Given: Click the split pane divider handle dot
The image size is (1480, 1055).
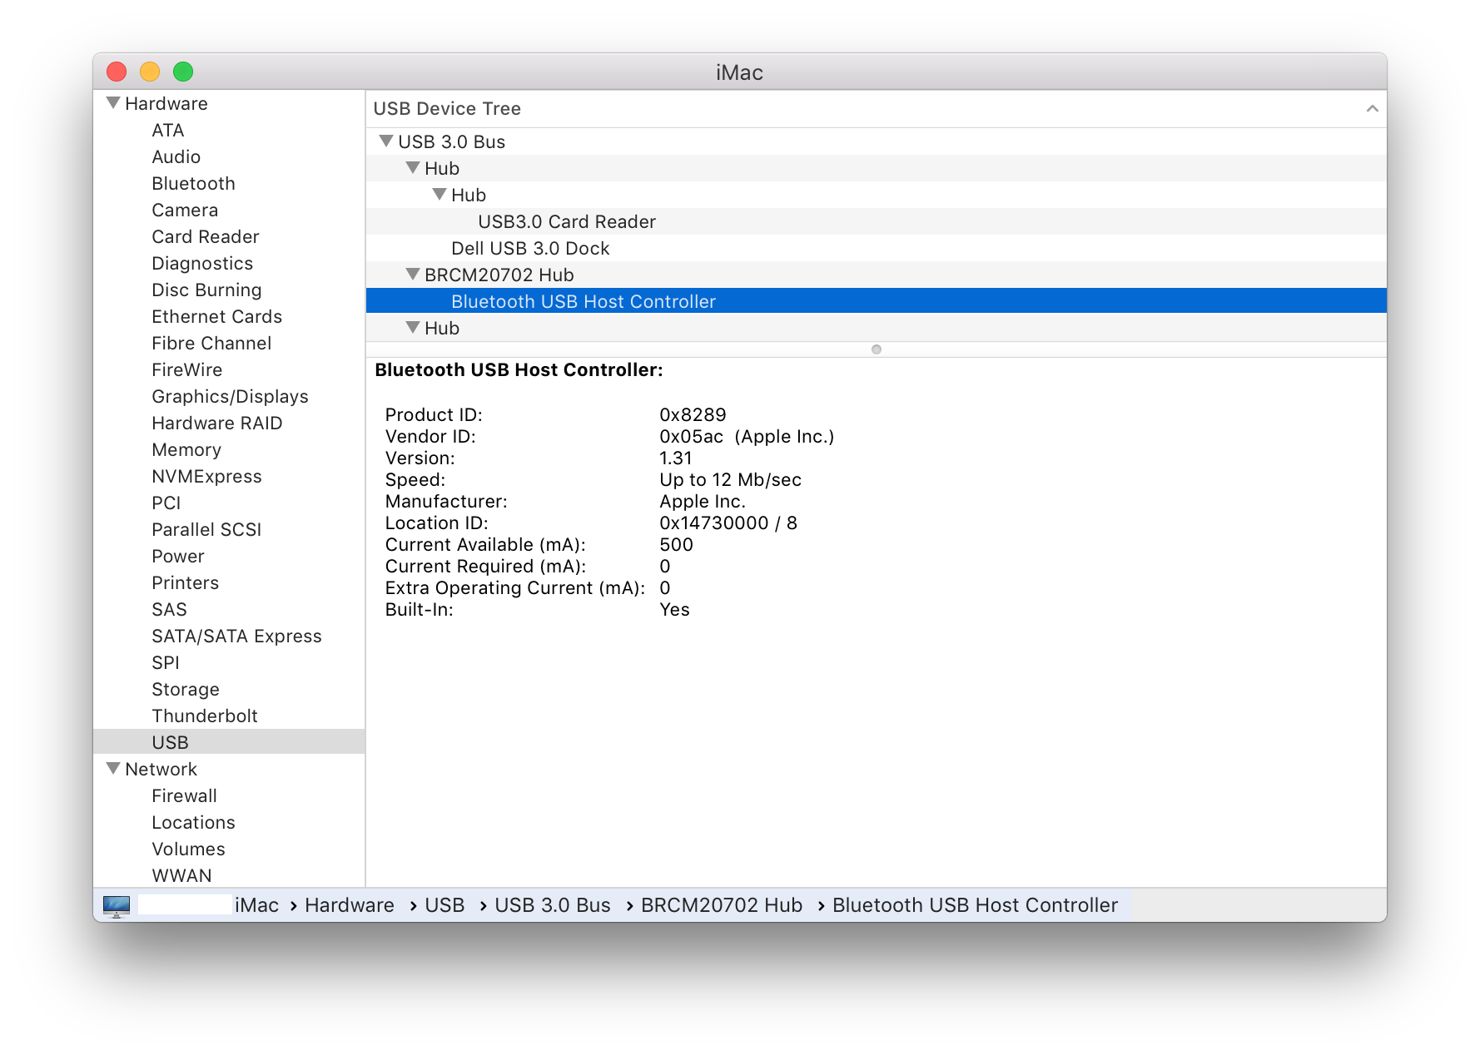Looking at the screenshot, I should [877, 349].
